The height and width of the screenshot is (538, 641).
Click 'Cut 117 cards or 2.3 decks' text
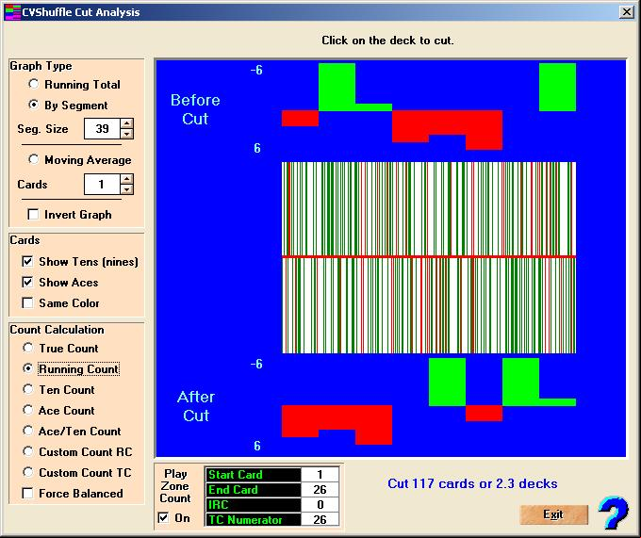[472, 483]
